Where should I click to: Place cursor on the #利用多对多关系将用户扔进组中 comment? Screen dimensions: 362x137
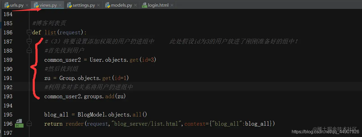click(x=89, y=87)
